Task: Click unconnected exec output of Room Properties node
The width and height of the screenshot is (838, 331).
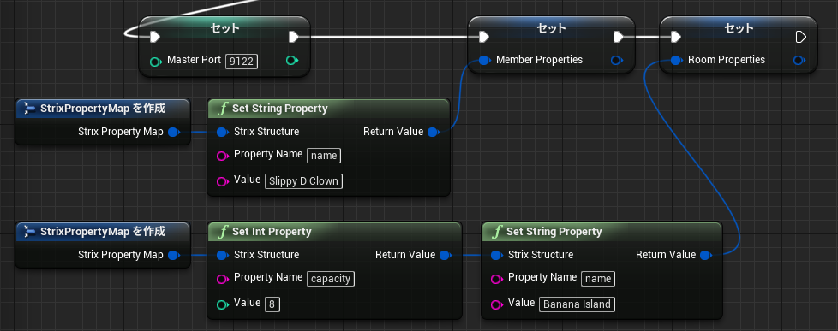Action: pos(800,37)
